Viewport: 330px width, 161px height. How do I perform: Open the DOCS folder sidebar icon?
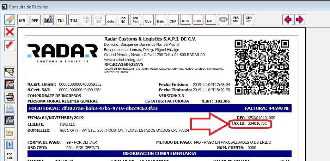(10, 132)
